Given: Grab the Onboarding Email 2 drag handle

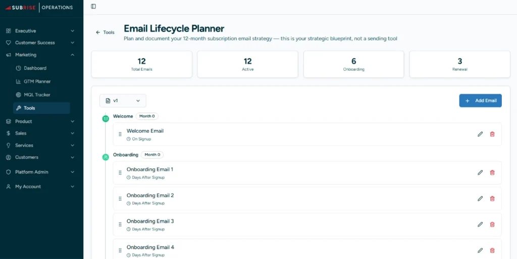Looking at the screenshot, I should pos(120,199).
